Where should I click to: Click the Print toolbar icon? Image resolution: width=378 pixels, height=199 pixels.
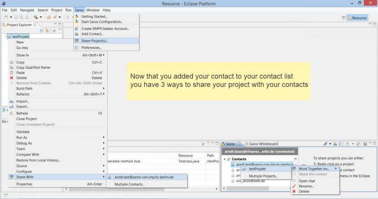point(27,17)
